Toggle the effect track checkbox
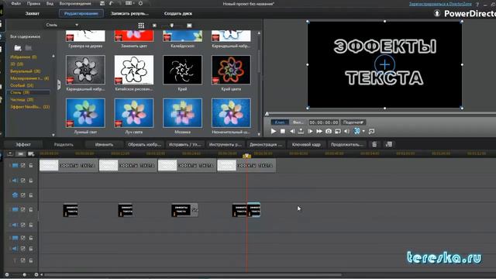This screenshot has width=496, height=279. point(22,195)
